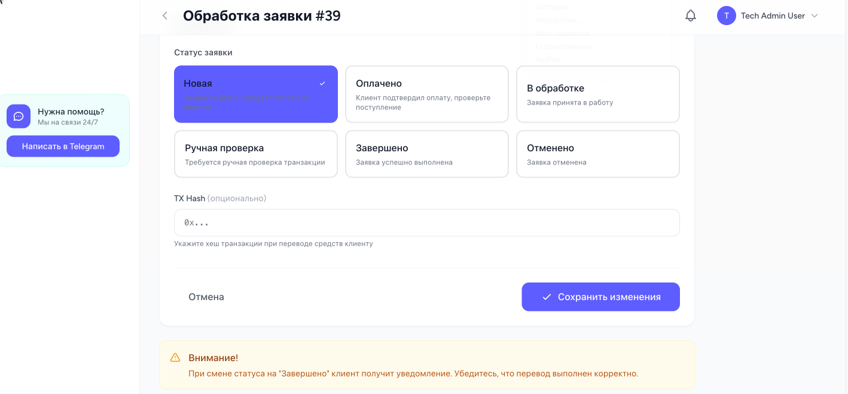This screenshot has height=394, width=848.
Task: Expand the user menu chevron
Action: [814, 16]
